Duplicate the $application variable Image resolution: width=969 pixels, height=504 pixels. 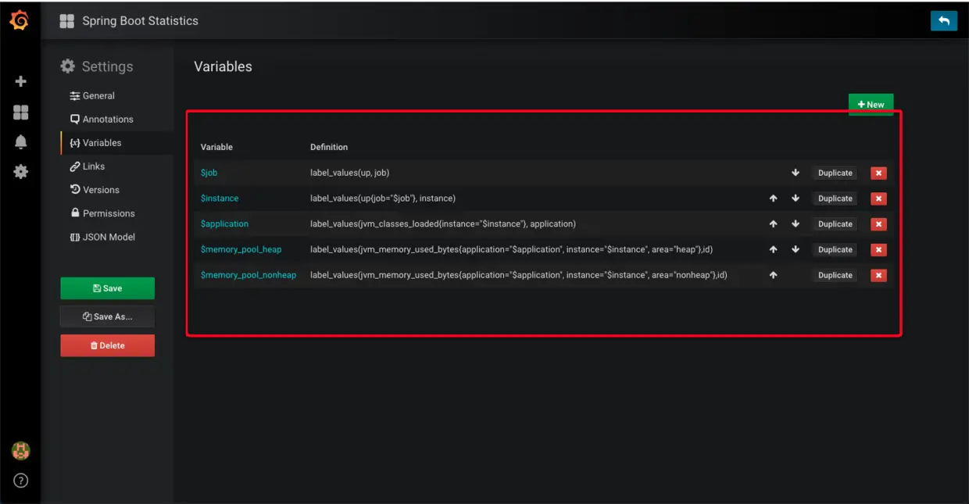(835, 224)
